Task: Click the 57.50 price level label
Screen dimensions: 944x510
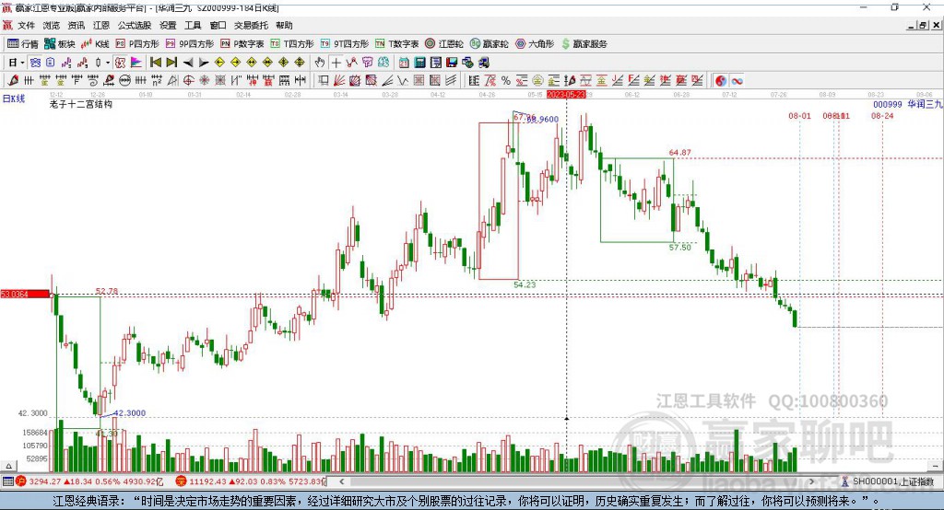Action: click(679, 248)
